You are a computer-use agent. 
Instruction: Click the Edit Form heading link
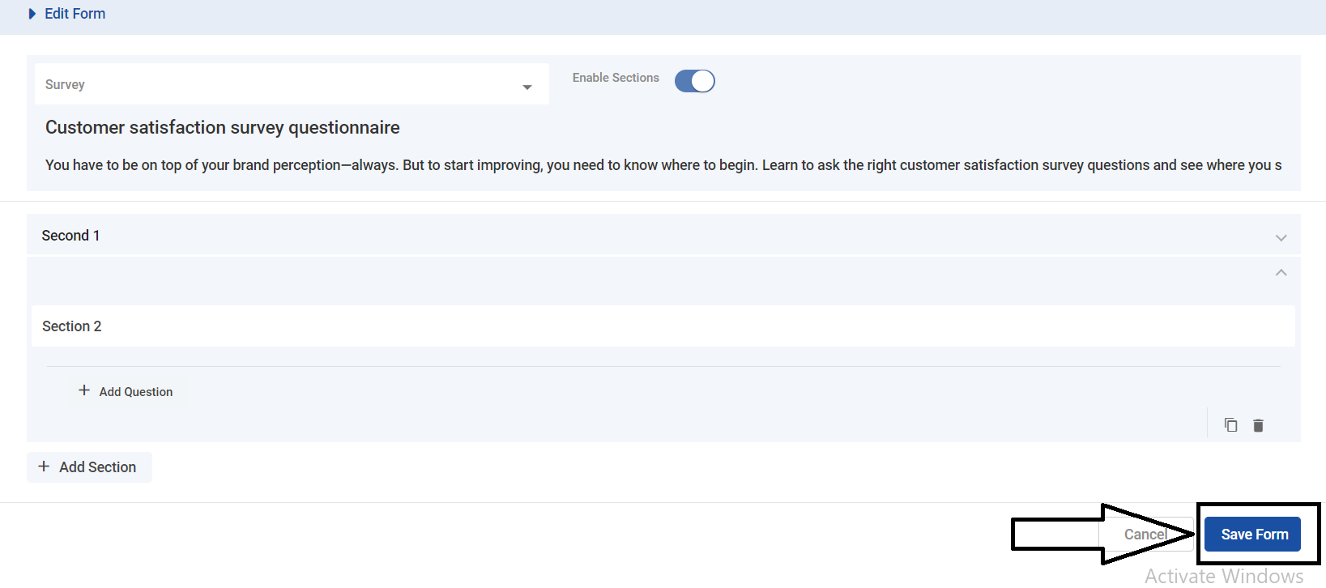coord(75,14)
